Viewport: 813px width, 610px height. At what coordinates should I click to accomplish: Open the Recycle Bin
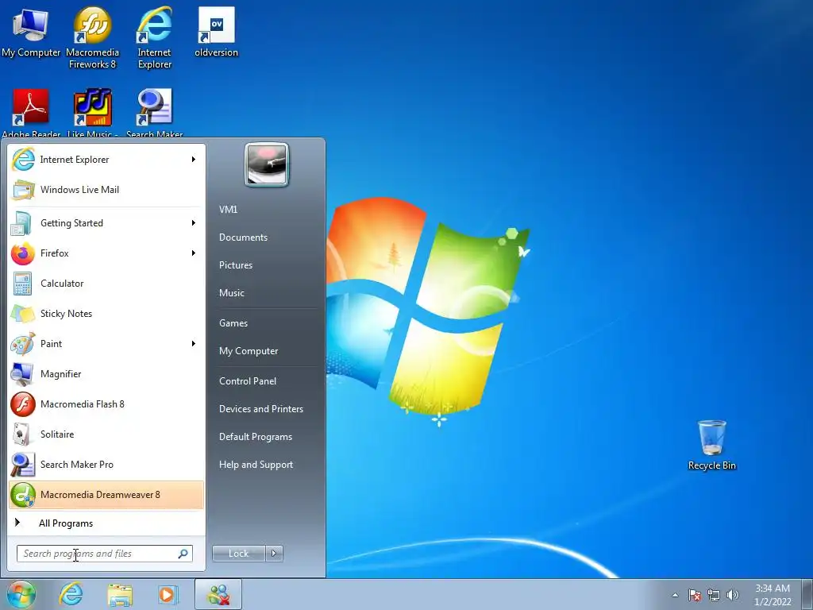point(712,445)
